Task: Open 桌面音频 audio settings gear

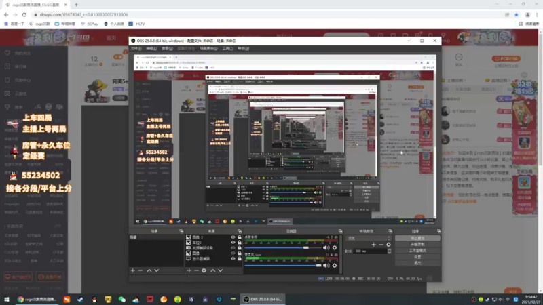Action: point(335,247)
